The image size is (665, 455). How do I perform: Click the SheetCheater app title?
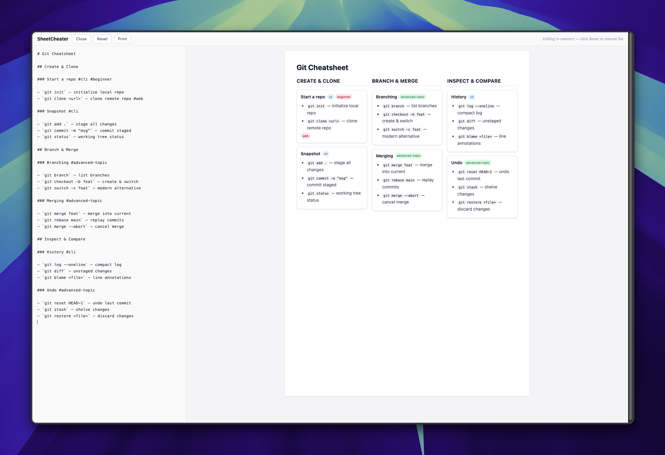[x=53, y=39]
